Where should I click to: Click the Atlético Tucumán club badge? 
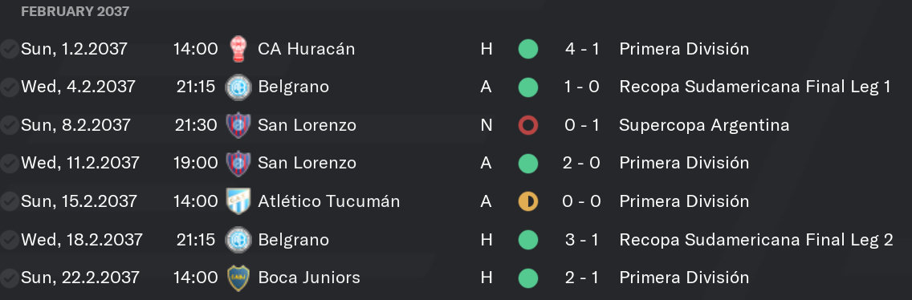[x=238, y=201]
